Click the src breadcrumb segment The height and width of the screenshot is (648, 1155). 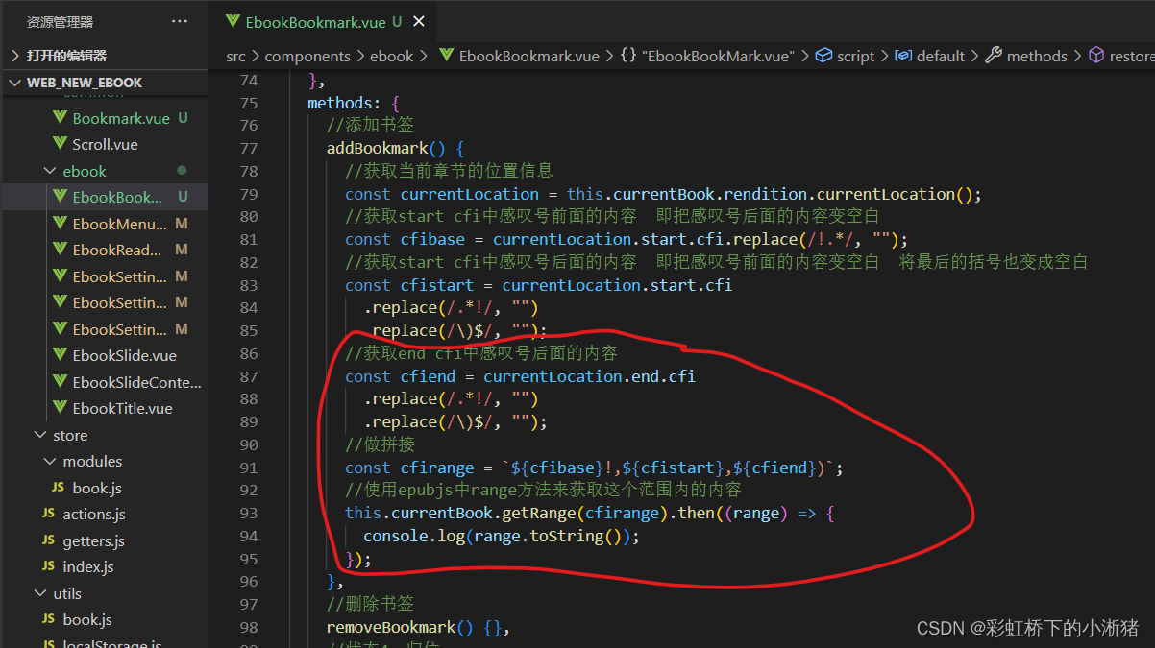(x=236, y=56)
